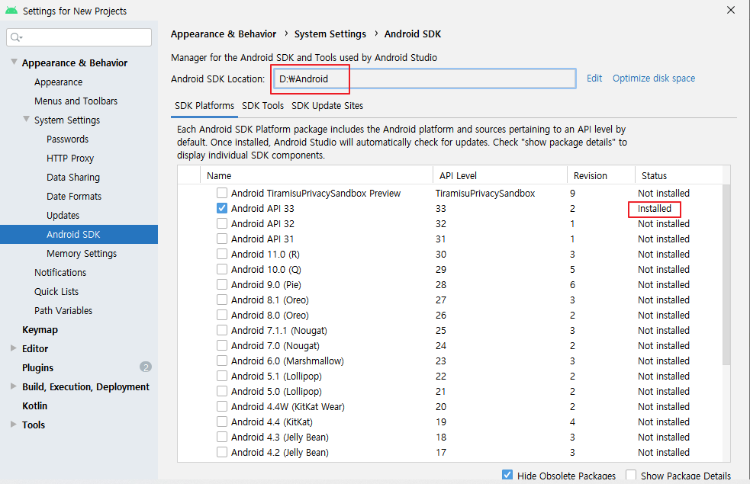
Task: Check the Android 10.0 (Q) checkbox
Action: tap(221, 270)
